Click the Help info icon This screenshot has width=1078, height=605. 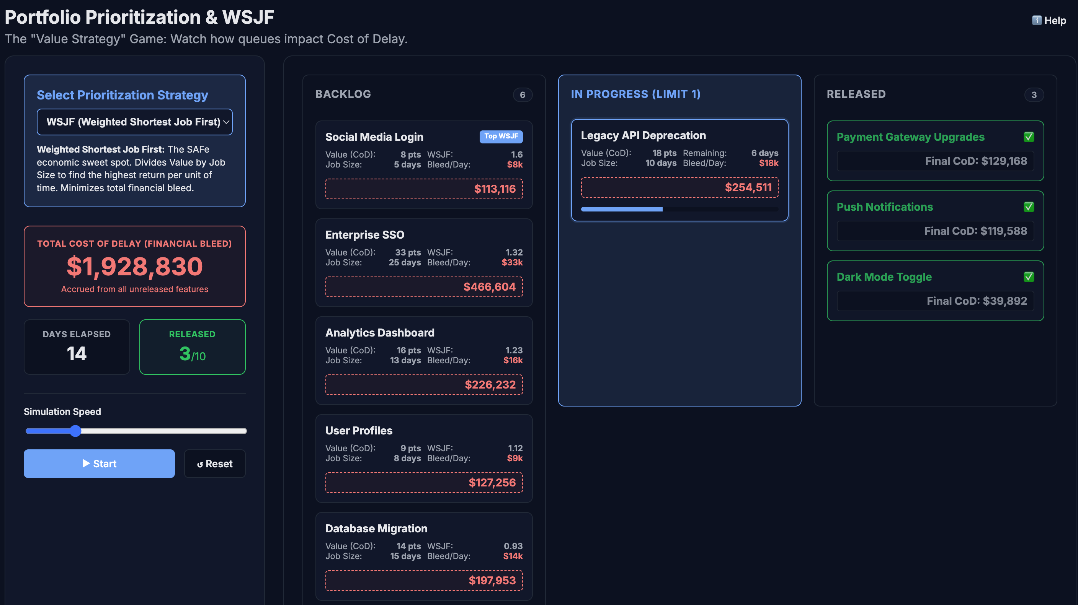[x=1036, y=21]
